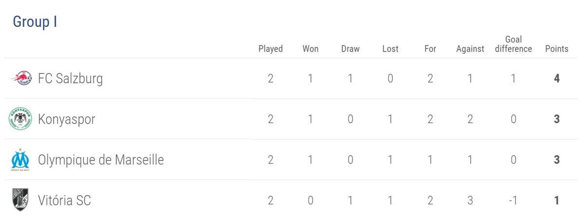584x219 pixels.
Task: Click the FC Salzburg club logo
Action: tap(21, 78)
